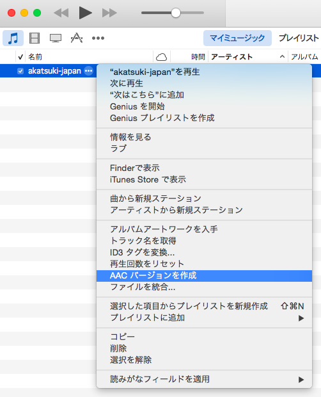The height and width of the screenshot is (397, 321).
Task: Choose 選択を解除 menu item
Action: [x=204, y=360]
